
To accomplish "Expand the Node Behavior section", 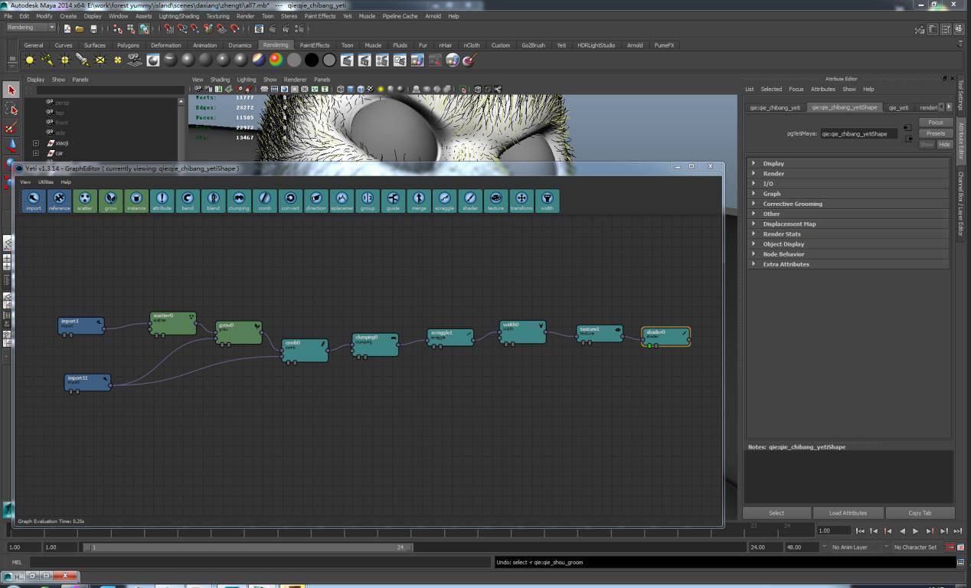I will (849, 254).
